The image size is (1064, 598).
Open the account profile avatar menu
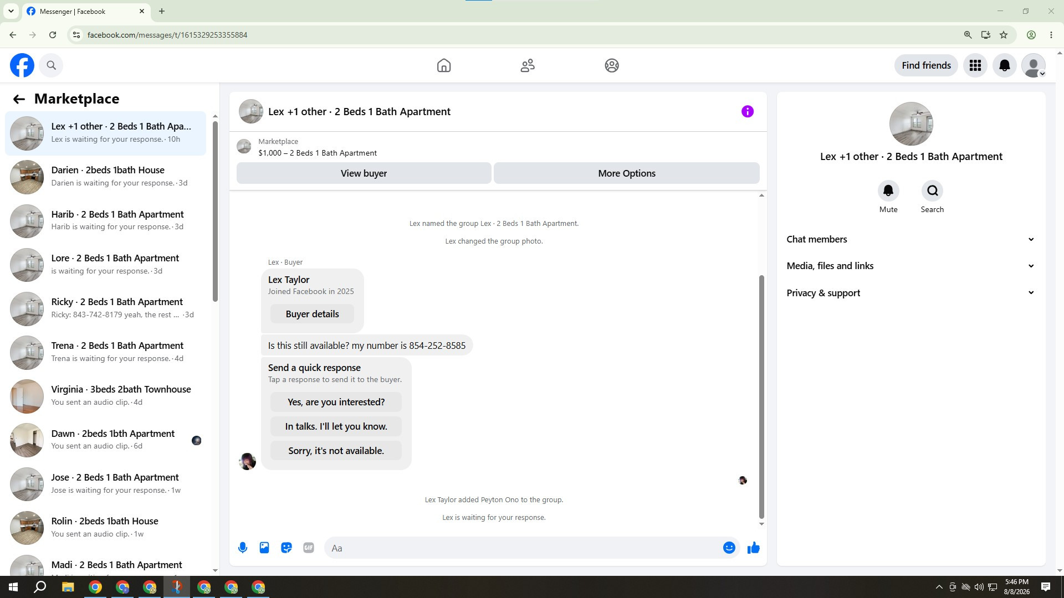tap(1034, 65)
